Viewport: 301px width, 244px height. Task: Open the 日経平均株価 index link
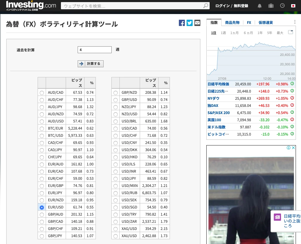[x=218, y=84]
